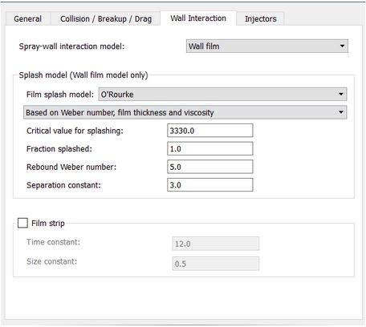Click the Size constant field showing 0.5
This screenshot has height=327, width=366.
[216, 264]
